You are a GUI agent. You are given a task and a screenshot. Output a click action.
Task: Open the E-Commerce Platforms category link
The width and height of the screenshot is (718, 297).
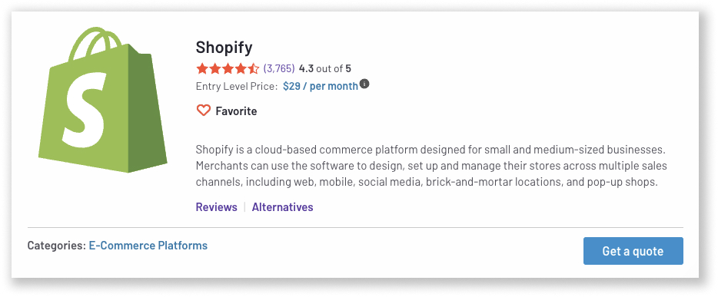[x=148, y=246]
